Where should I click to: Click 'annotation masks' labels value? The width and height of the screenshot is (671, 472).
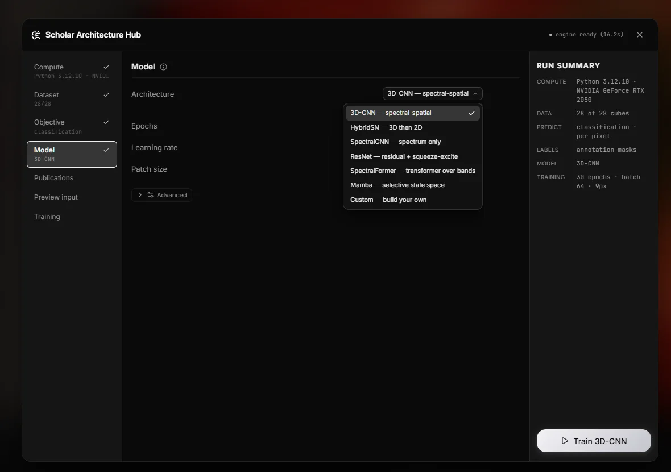coord(606,150)
